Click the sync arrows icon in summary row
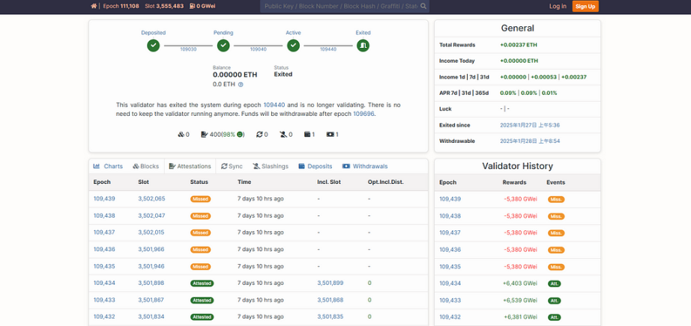Viewport: 691px width, 326px height. point(259,135)
